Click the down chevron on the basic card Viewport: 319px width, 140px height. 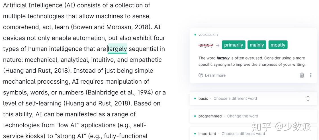(x=308, y=100)
